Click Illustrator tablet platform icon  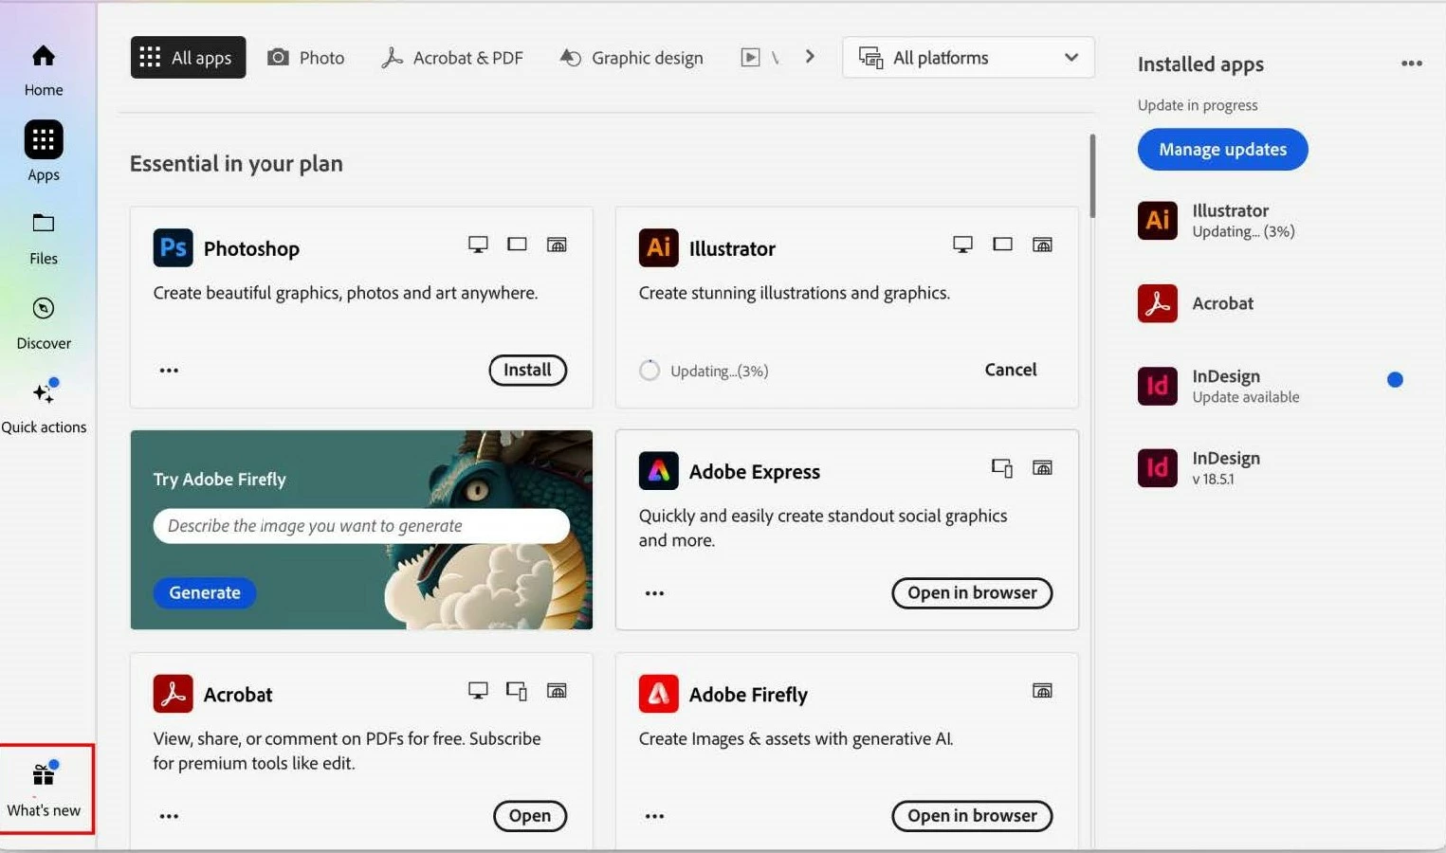pyautogui.click(x=1002, y=245)
